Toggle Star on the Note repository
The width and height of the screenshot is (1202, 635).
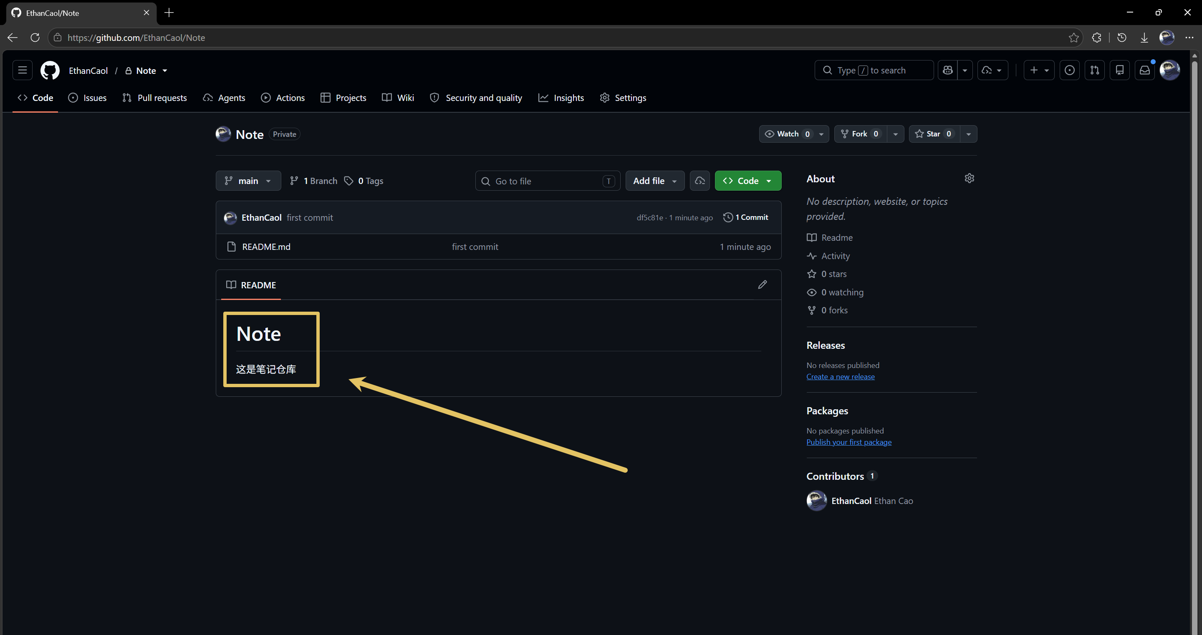(x=934, y=134)
